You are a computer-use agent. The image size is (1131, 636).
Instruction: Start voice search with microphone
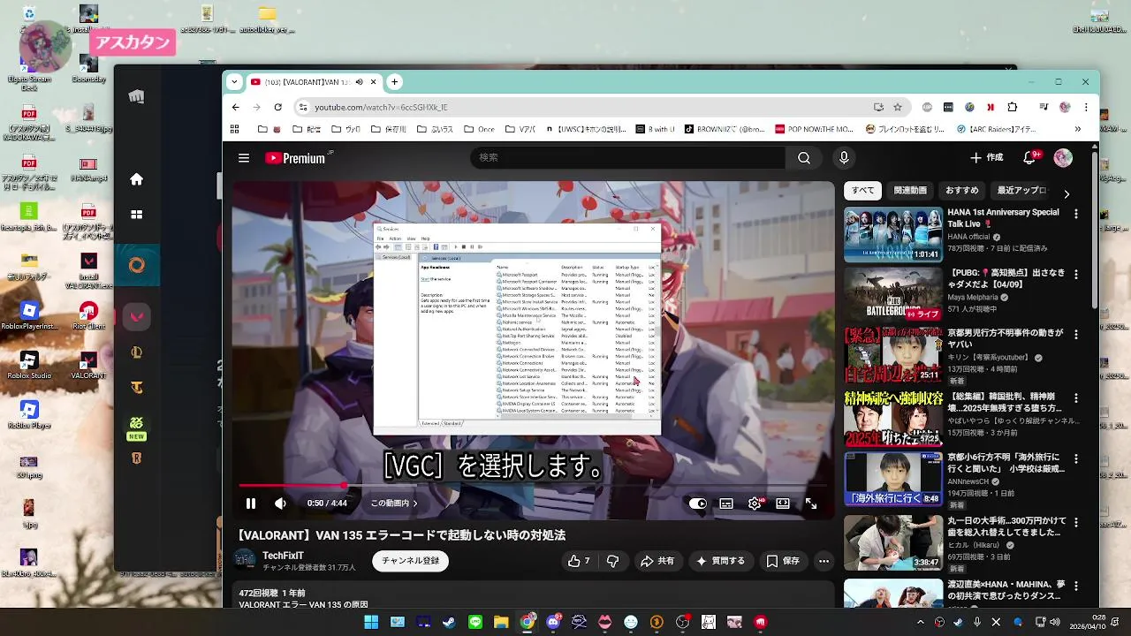pyautogui.click(x=844, y=158)
